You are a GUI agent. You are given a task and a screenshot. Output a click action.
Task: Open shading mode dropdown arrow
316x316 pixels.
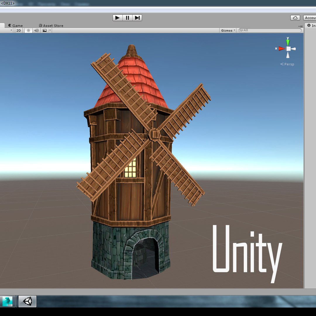pyautogui.click(x=11, y=30)
